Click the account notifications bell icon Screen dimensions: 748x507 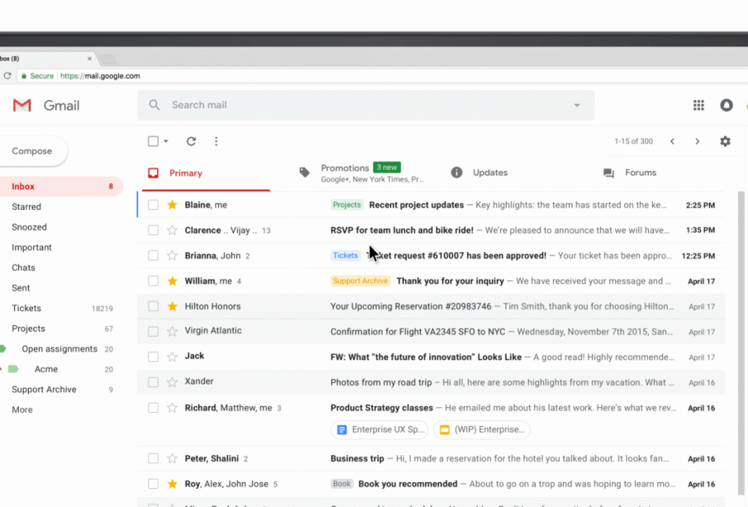click(727, 105)
